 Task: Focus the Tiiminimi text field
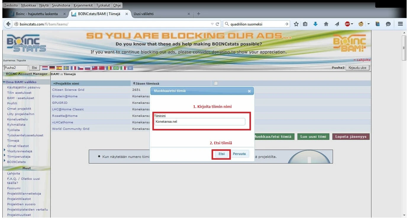pyautogui.click(x=200, y=122)
